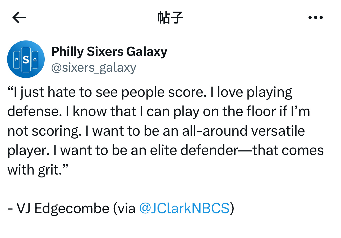The height and width of the screenshot is (238, 341).
Task: Click the phrase "elite defender" in the post
Action: (x=194, y=150)
